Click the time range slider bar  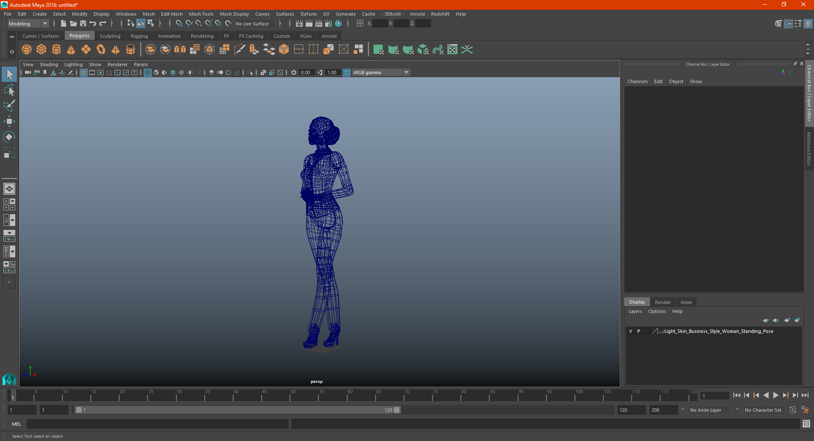(237, 410)
